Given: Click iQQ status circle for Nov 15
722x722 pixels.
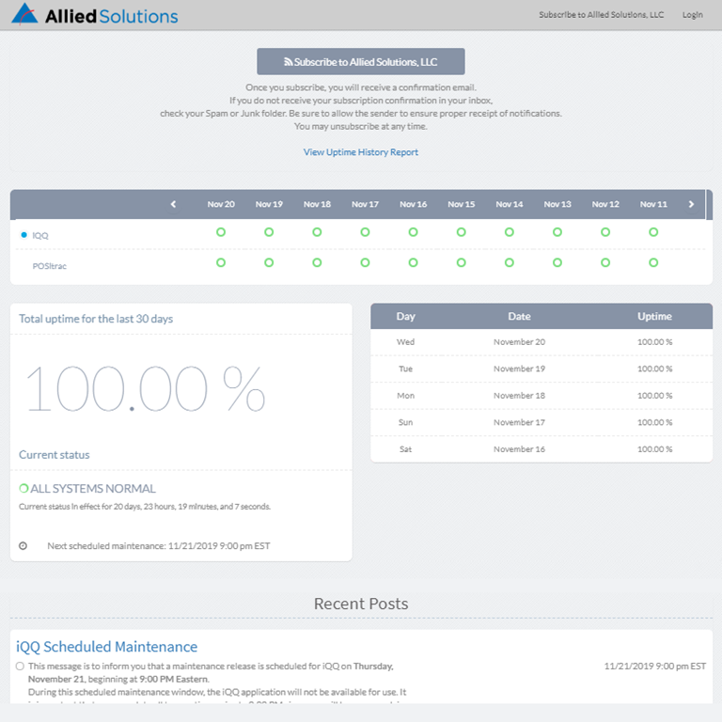Looking at the screenshot, I should coord(461,232).
